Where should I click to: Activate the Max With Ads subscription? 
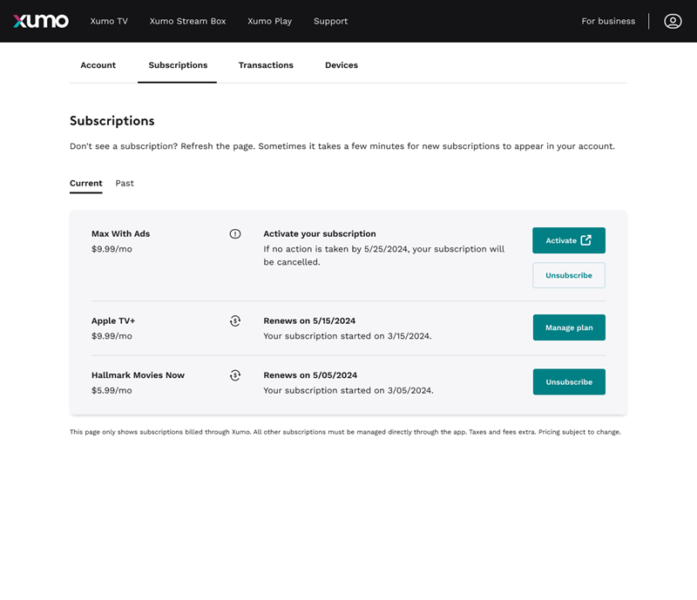(569, 239)
